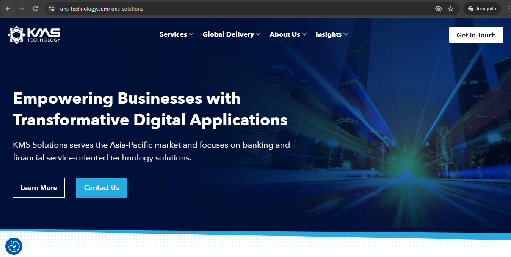Viewport: 511px width, 257px height.
Task: Expand the chevron next to Services
Action: tap(191, 34)
